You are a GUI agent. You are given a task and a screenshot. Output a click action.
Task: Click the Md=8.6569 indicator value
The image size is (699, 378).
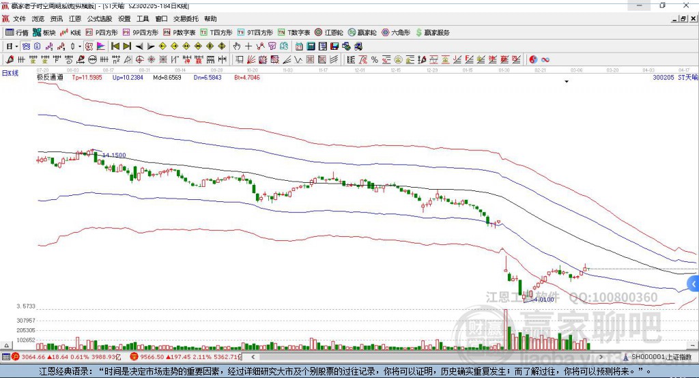pos(167,77)
